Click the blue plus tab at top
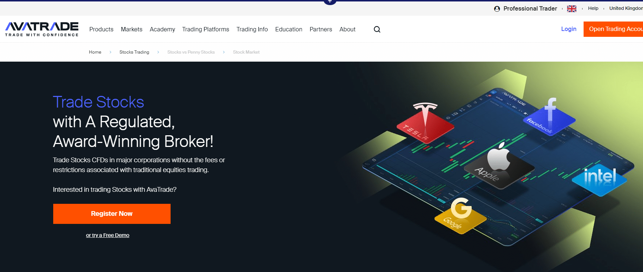 [x=330, y=2]
